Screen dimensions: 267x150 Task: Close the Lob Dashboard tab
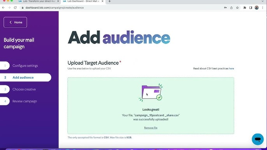(x=102, y=1)
